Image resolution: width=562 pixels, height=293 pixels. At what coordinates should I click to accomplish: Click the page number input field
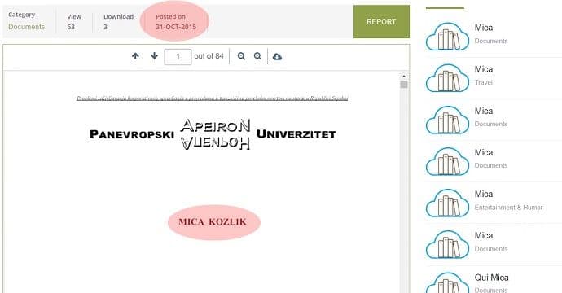[x=178, y=57]
